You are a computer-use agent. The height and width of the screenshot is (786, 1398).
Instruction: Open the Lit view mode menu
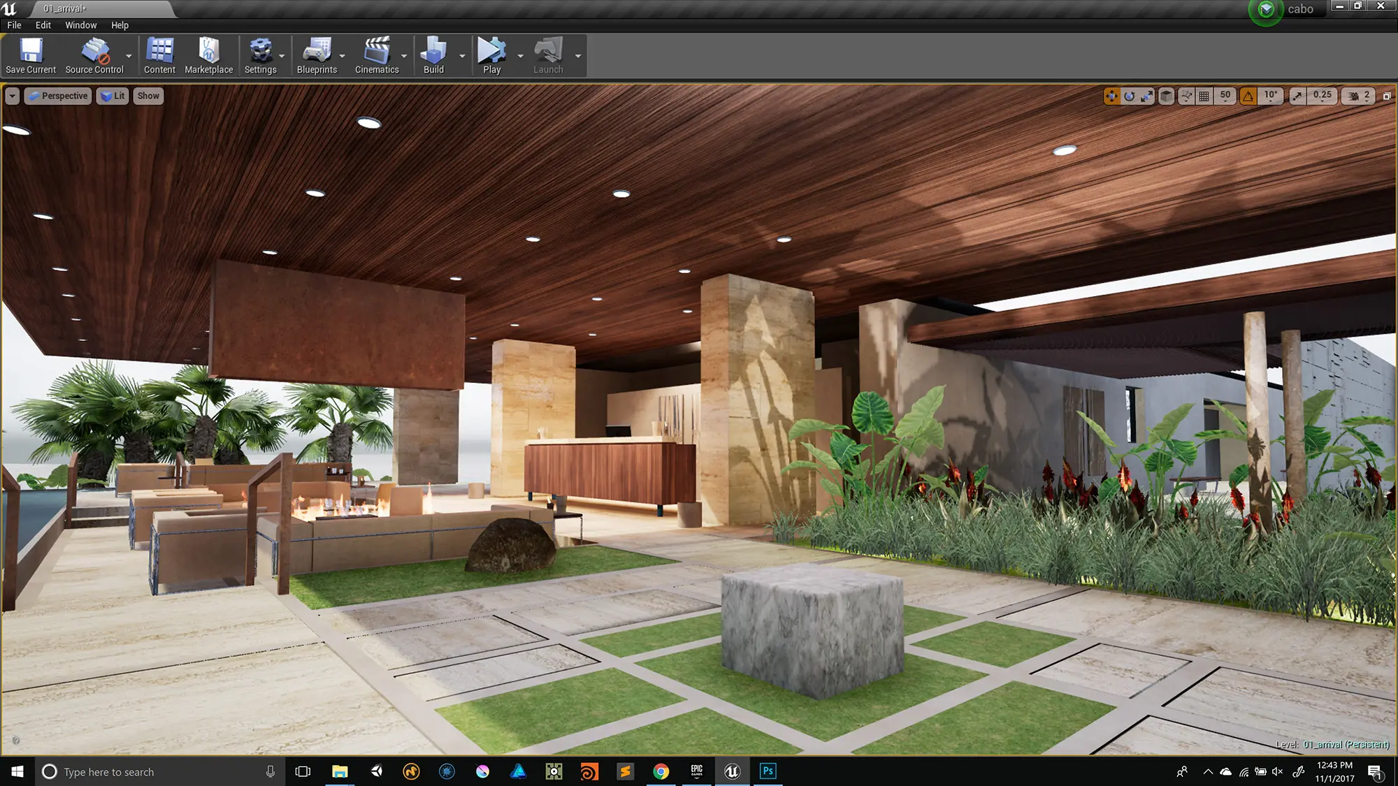tap(113, 96)
